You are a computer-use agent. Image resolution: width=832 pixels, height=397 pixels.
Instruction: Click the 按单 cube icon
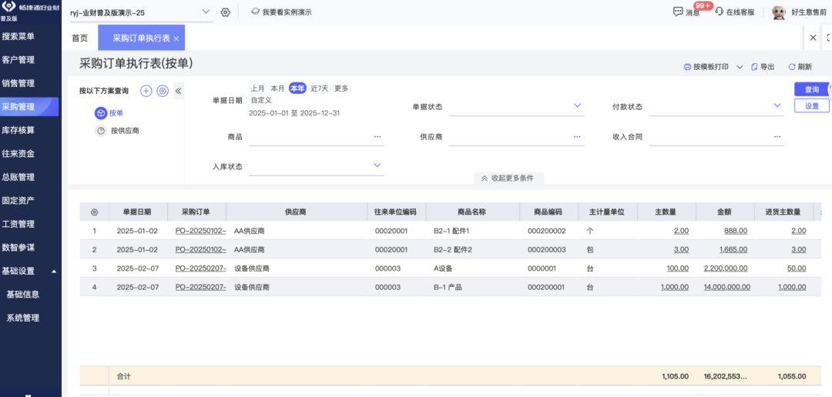[x=101, y=113]
